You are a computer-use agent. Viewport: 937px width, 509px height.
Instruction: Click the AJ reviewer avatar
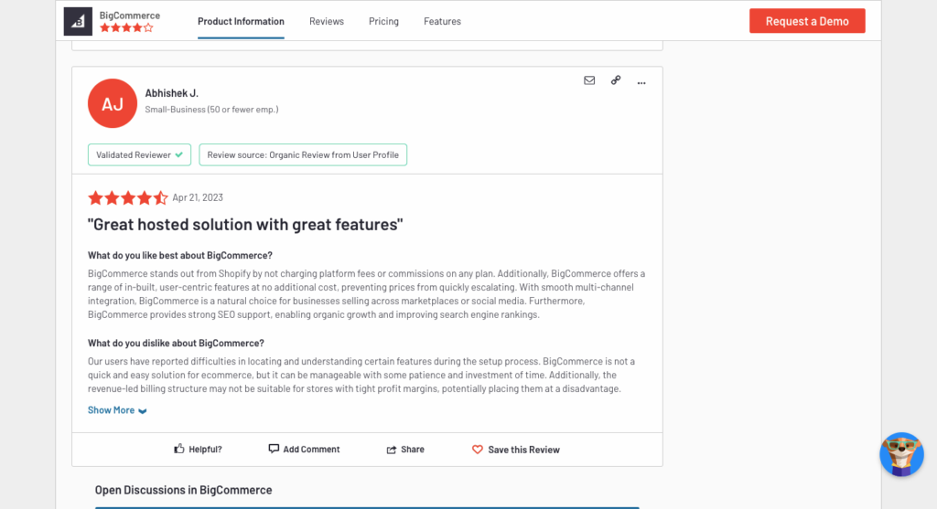113,103
